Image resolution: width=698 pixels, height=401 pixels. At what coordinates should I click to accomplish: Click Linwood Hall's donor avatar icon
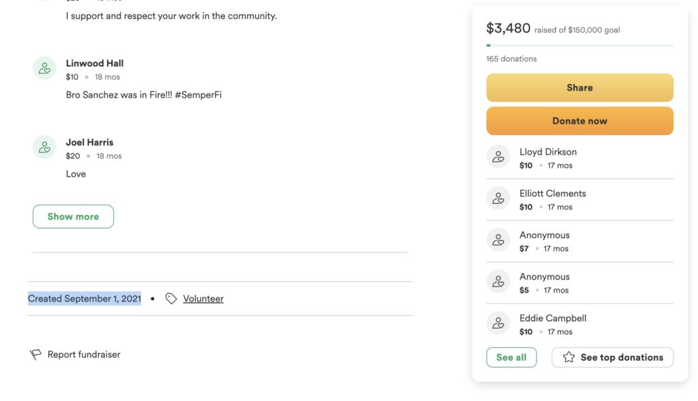tap(44, 68)
